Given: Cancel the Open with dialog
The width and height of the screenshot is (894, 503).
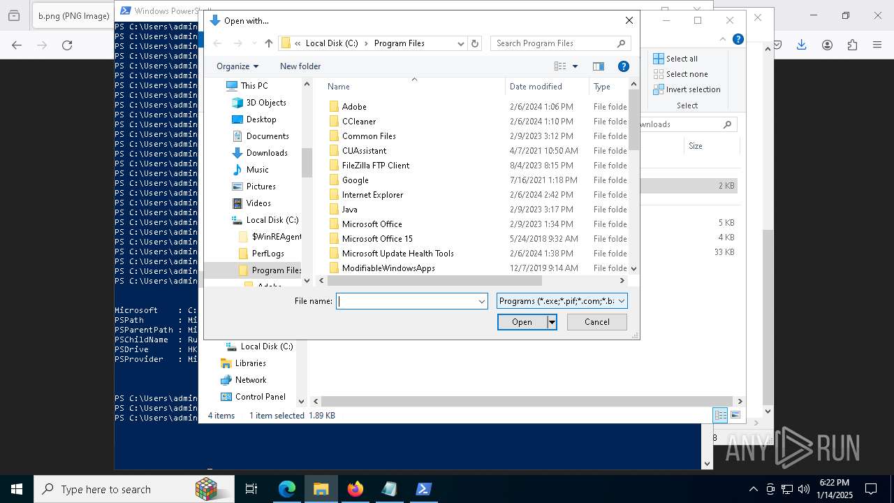Looking at the screenshot, I should tap(597, 322).
